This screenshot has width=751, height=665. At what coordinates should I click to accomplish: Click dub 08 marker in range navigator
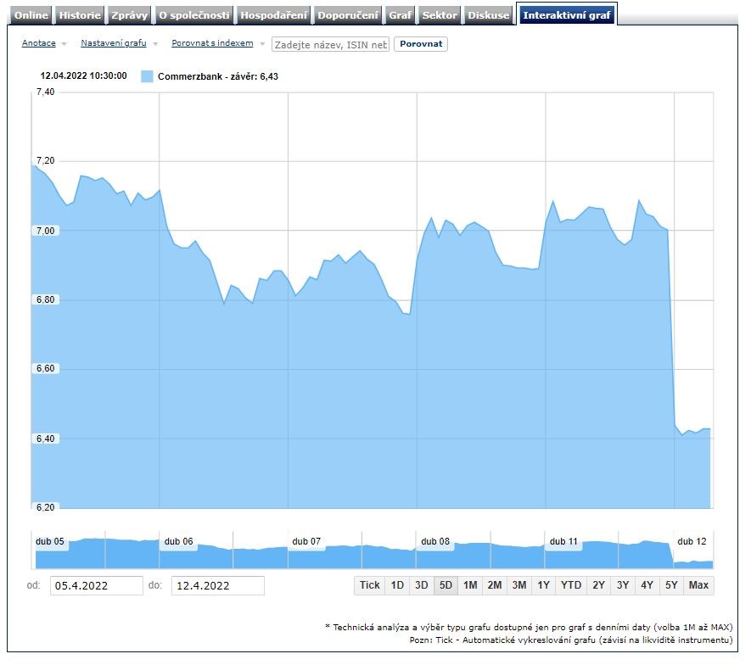pyautogui.click(x=435, y=541)
